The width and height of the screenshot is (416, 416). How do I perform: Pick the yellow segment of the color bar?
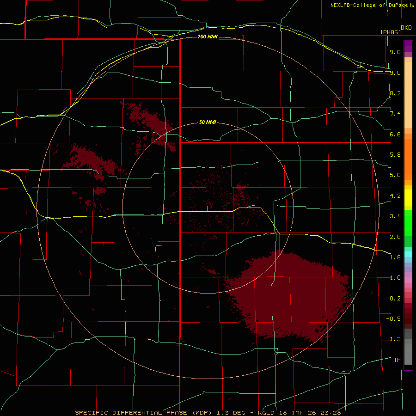coord(408,198)
